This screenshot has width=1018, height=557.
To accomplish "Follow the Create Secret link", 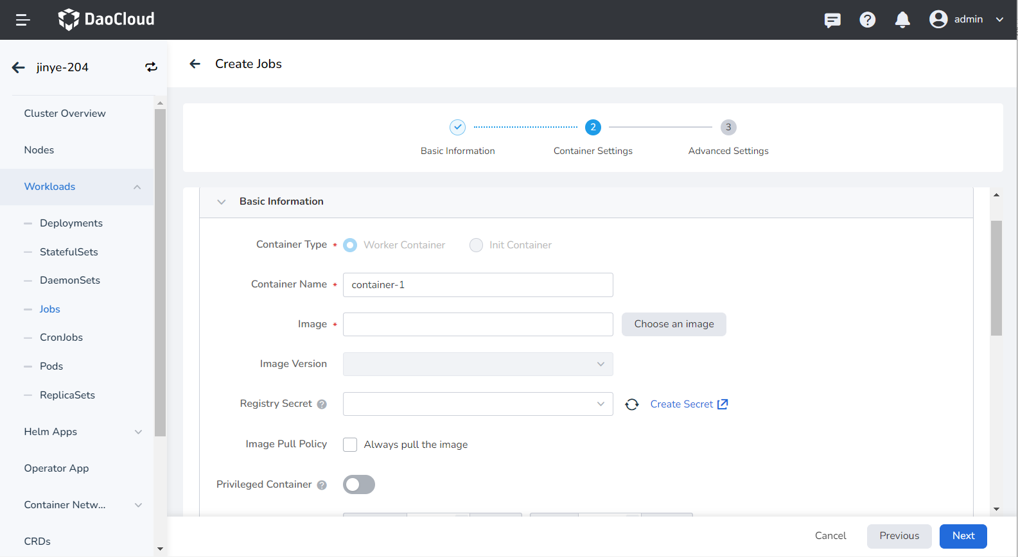I will 689,404.
